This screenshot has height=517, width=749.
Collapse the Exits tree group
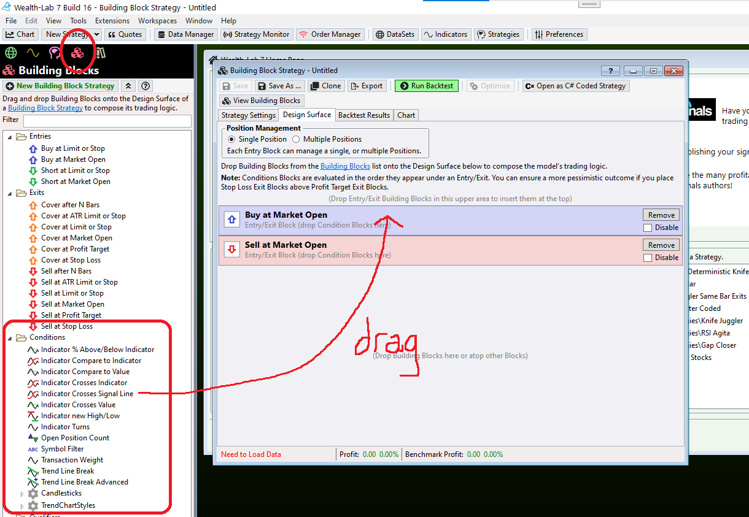pos(10,193)
